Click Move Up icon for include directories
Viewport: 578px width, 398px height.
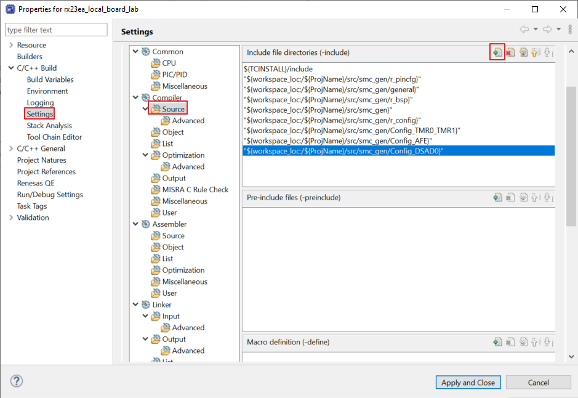(x=536, y=52)
